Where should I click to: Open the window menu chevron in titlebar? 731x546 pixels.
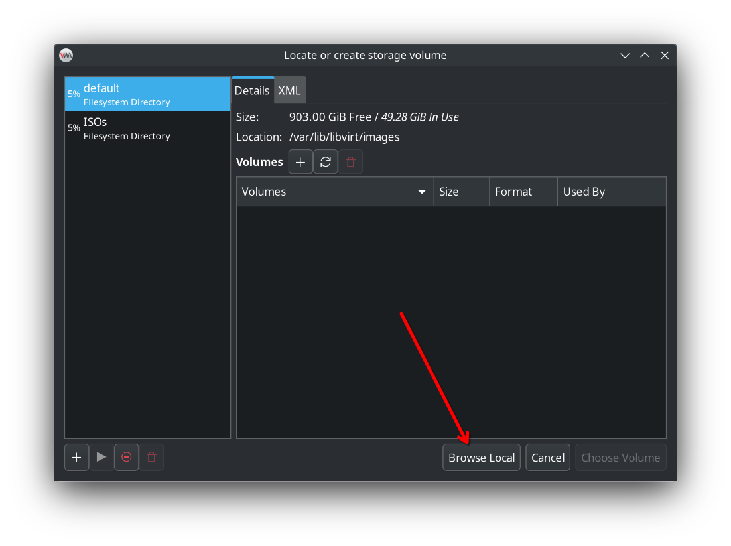click(x=624, y=55)
